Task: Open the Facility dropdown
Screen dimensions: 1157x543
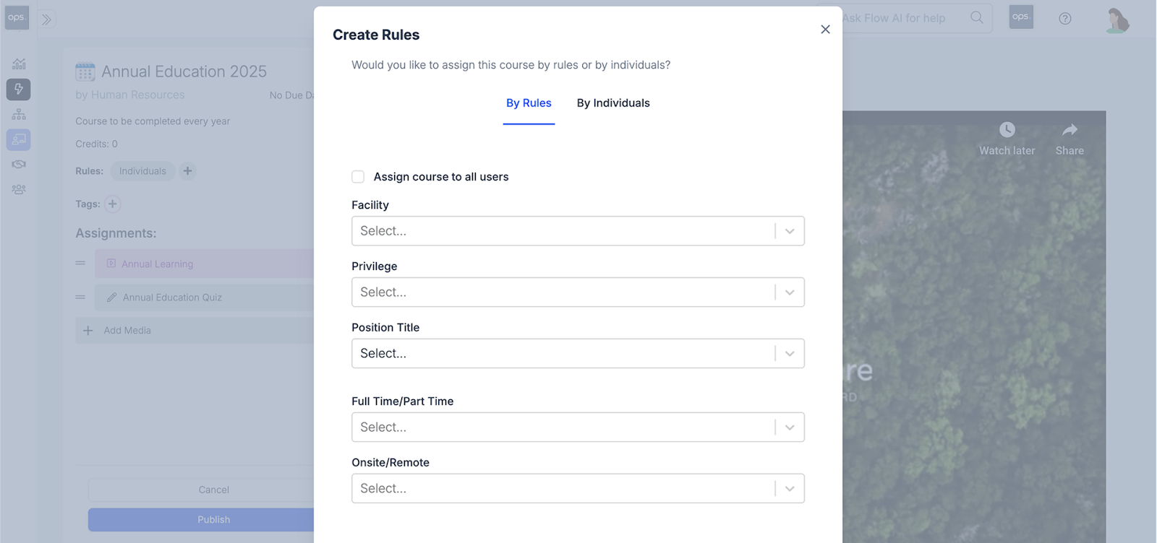Action: click(x=578, y=231)
